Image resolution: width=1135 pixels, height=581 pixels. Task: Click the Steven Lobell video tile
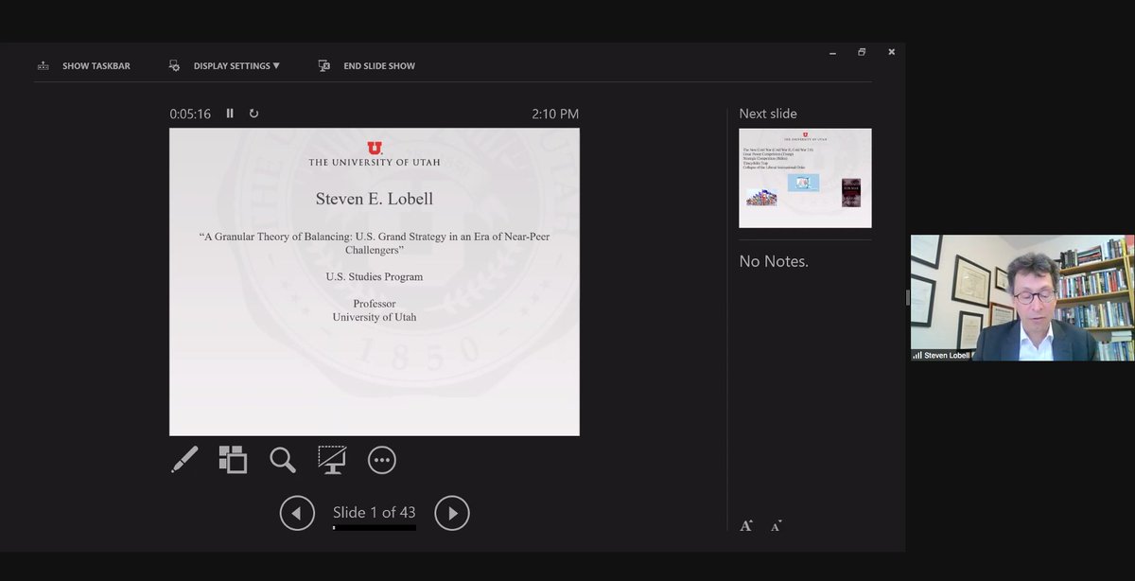pyautogui.click(x=1022, y=298)
